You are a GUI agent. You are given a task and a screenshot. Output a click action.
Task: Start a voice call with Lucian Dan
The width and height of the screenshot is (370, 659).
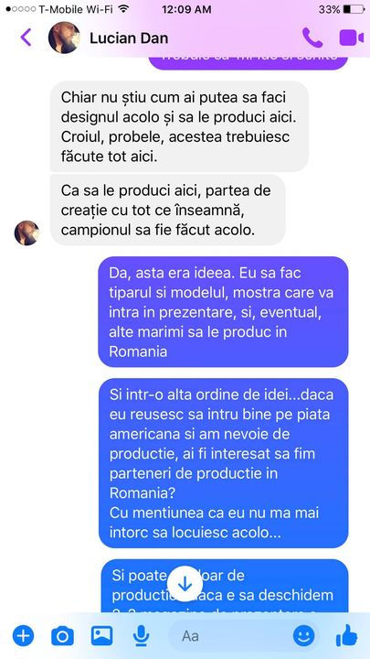(x=312, y=38)
